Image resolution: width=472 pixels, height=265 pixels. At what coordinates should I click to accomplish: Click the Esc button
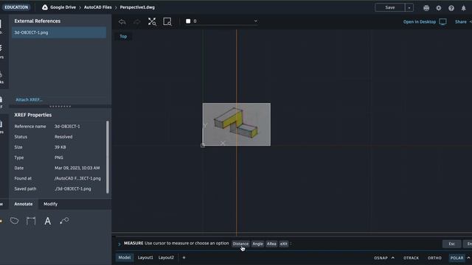[x=451, y=244]
